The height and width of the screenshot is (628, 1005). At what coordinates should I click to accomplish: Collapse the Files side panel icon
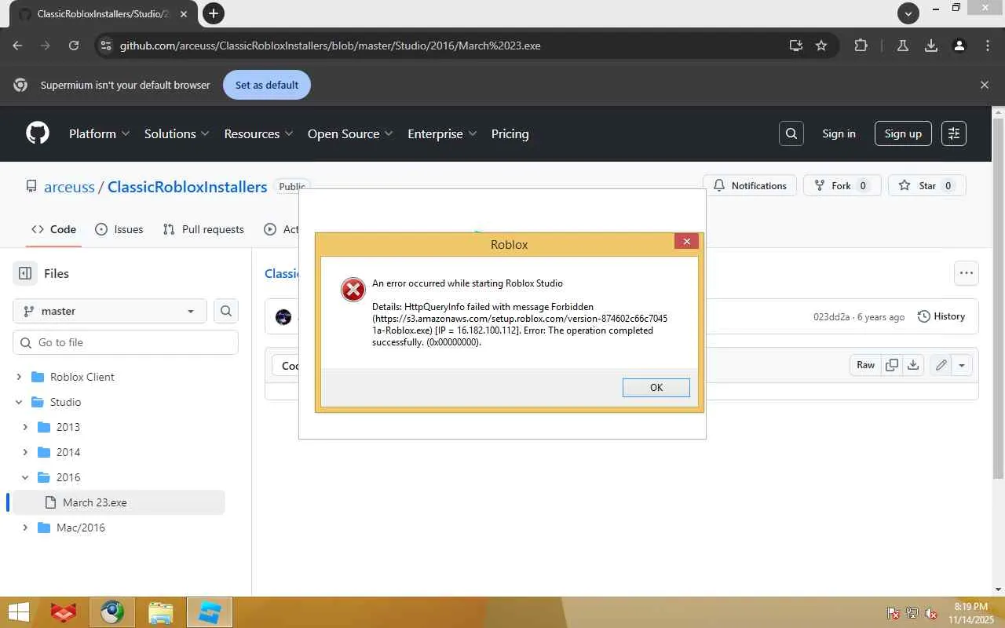[25, 273]
